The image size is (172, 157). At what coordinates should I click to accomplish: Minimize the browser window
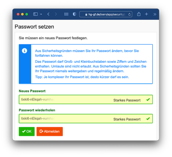22,14
